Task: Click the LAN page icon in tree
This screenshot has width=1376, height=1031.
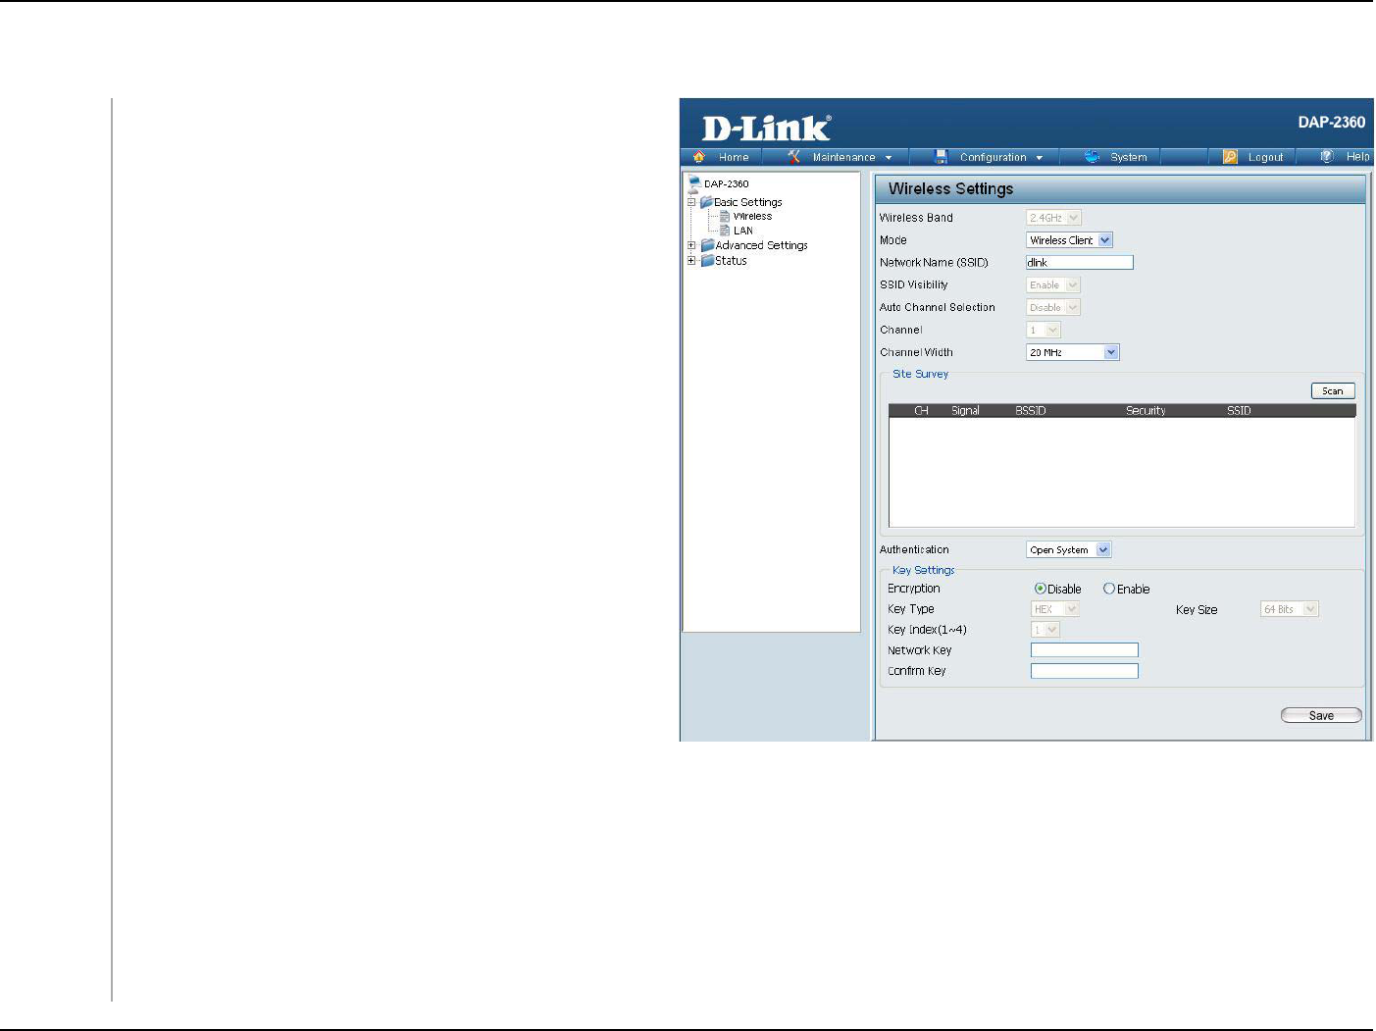Action: (725, 231)
